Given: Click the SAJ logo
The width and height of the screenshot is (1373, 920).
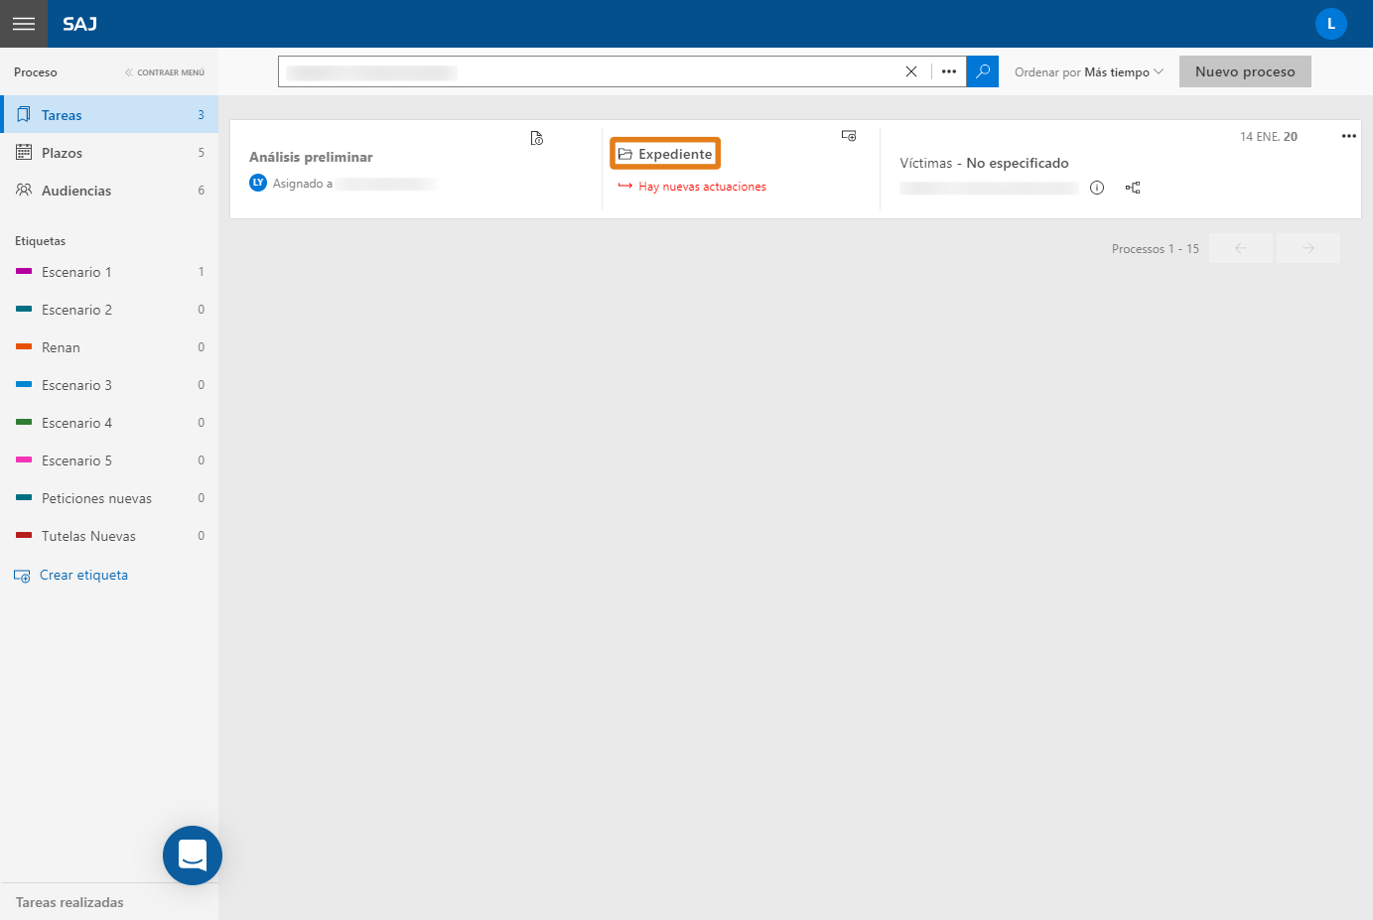Looking at the screenshot, I should 79,24.
